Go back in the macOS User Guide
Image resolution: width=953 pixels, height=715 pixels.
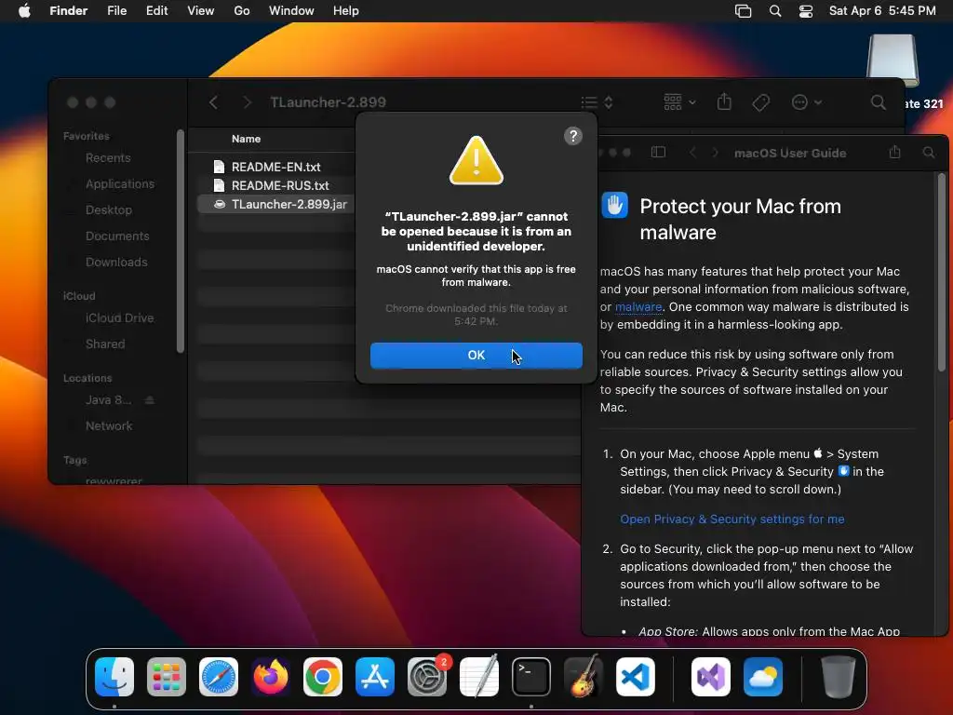tap(692, 153)
